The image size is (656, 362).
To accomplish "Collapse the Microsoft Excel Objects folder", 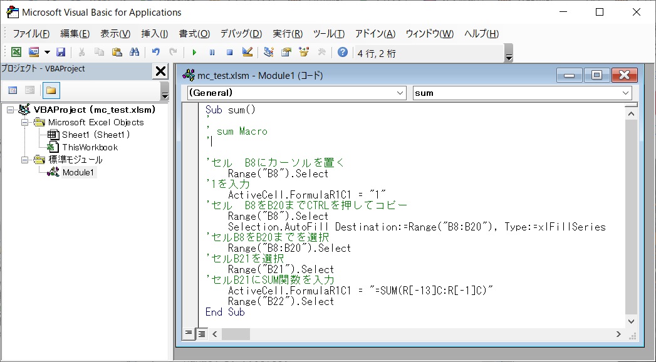I will (24, 123).
